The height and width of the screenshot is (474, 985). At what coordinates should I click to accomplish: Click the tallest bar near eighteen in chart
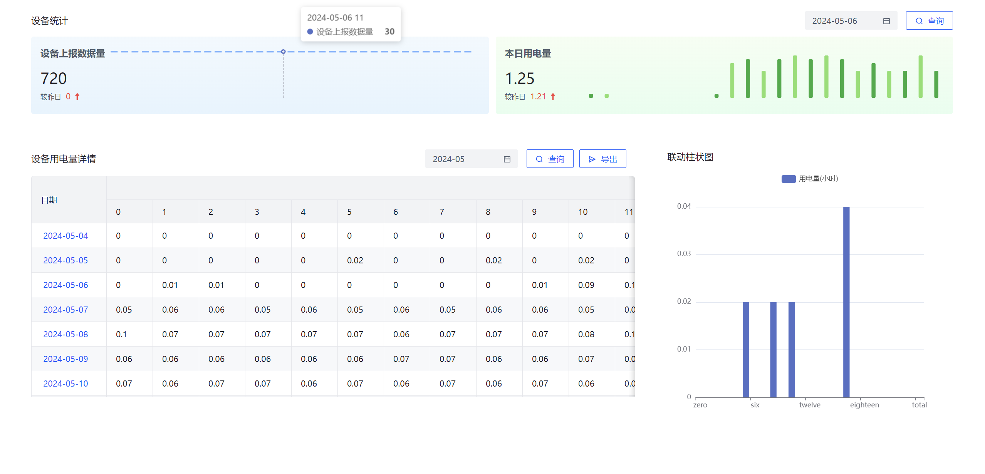(846, 302)
